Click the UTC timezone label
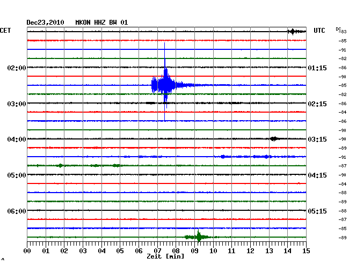The image size is (349, 265). pyautogui.click(x=319, y=31)
